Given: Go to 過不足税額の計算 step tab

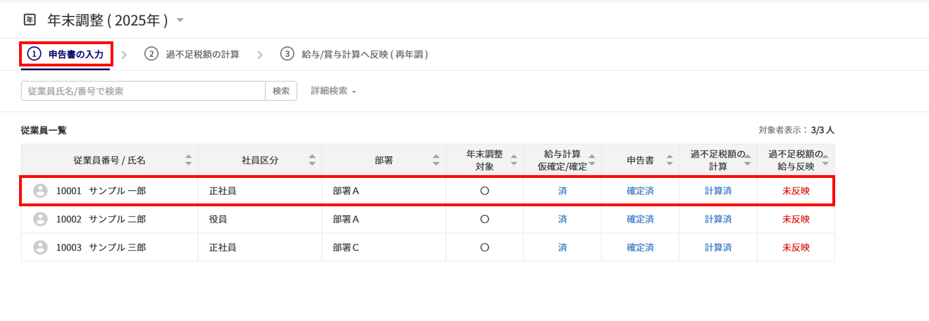Looking at the screenshot, I should (192, 54).
